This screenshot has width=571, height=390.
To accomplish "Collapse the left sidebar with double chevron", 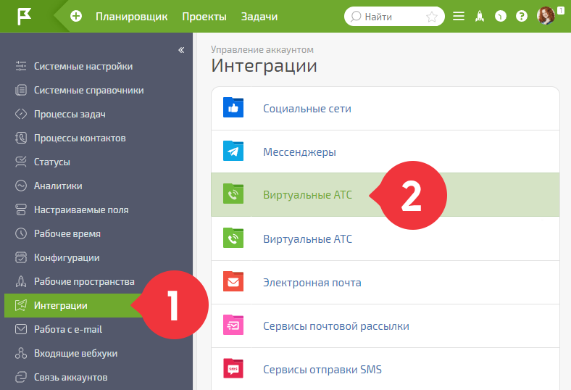I will [181, 50].
